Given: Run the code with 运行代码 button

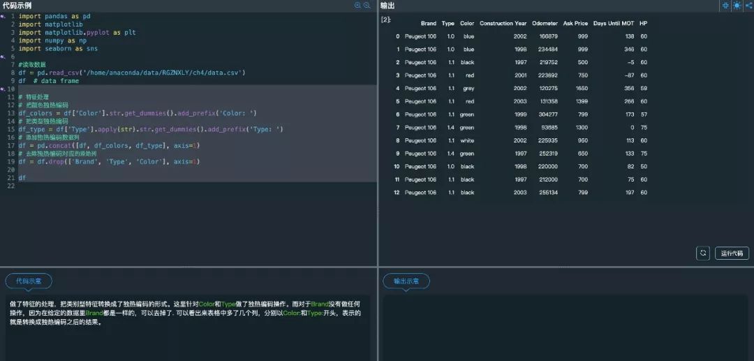Looking at the screenshot, I should click(x=732, y=253).
